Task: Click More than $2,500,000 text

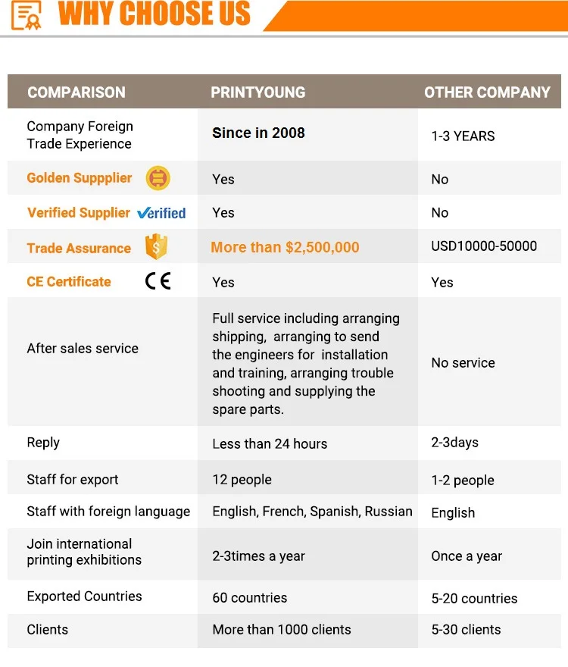Action: [286, 247]
